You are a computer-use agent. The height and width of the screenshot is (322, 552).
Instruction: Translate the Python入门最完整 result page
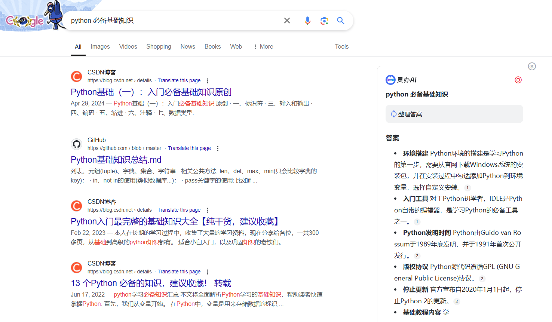click(x=179, y=210)
